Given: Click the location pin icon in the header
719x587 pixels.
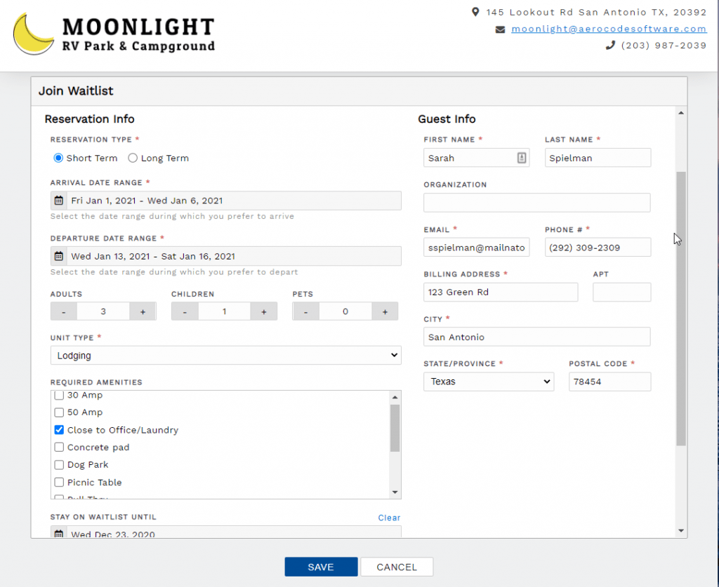Looking at the screenshot, I should pos(477,12).
